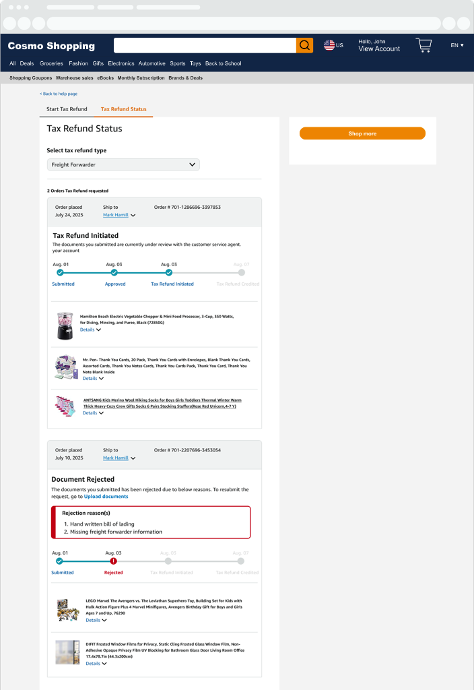Screen dimensions: 474x690
Task: Click the US flag country icon
Action: click(x=329, y=45)
